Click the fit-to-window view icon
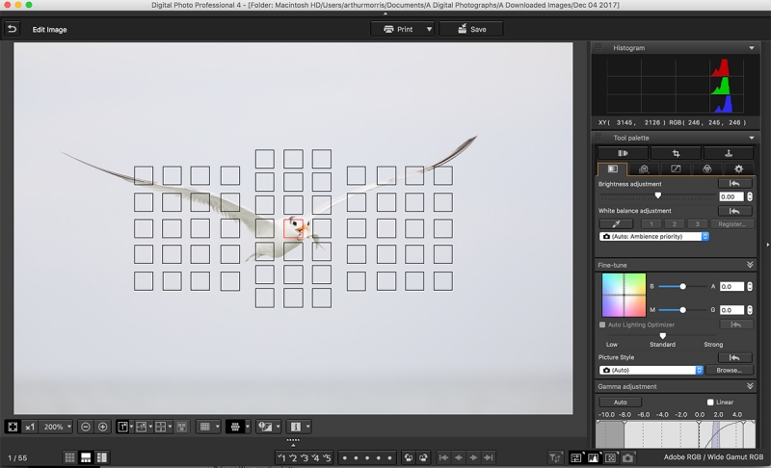 coord(13,427)
